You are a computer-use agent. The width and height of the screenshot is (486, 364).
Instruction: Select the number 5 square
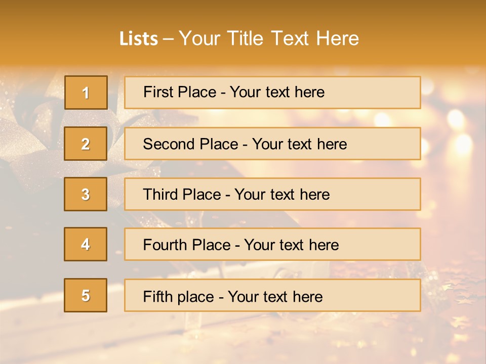coord(86,295)
